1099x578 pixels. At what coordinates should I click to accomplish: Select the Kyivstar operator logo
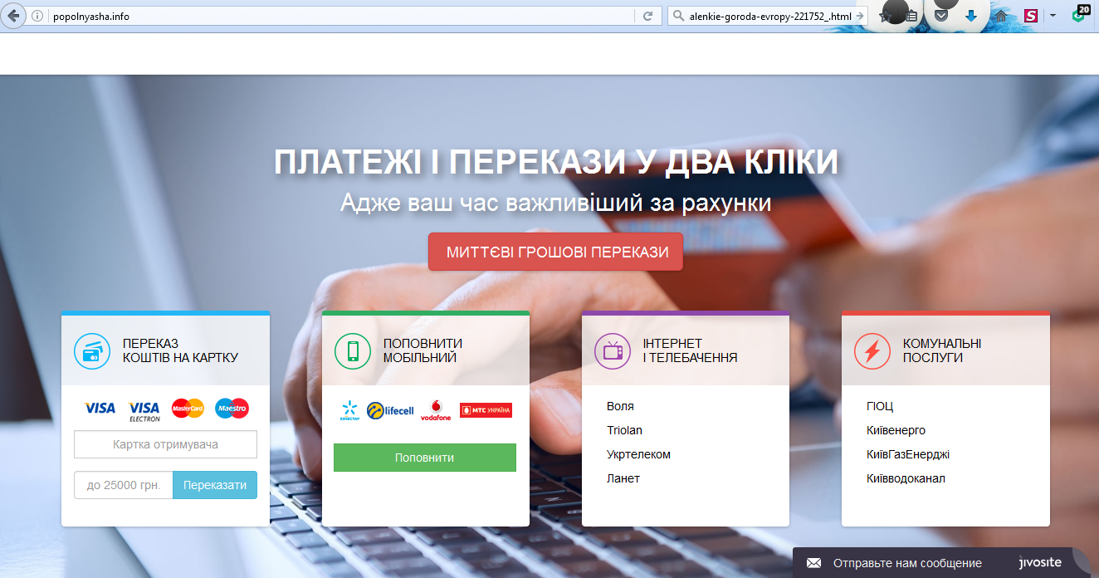tap(349, 410)
